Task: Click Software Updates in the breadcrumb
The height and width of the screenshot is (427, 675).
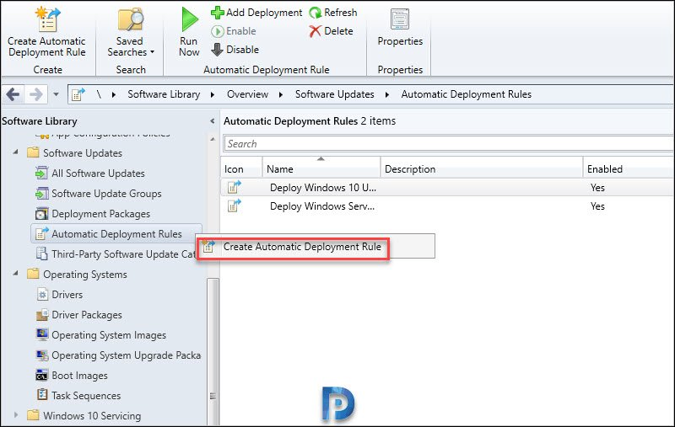Action: point(334,94)
